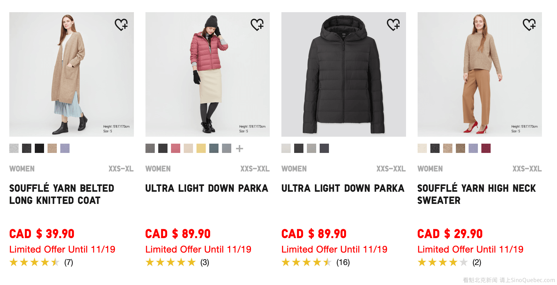
Task: Select the lavender swatch for the high neck sweater
Action: click(473, 148)
